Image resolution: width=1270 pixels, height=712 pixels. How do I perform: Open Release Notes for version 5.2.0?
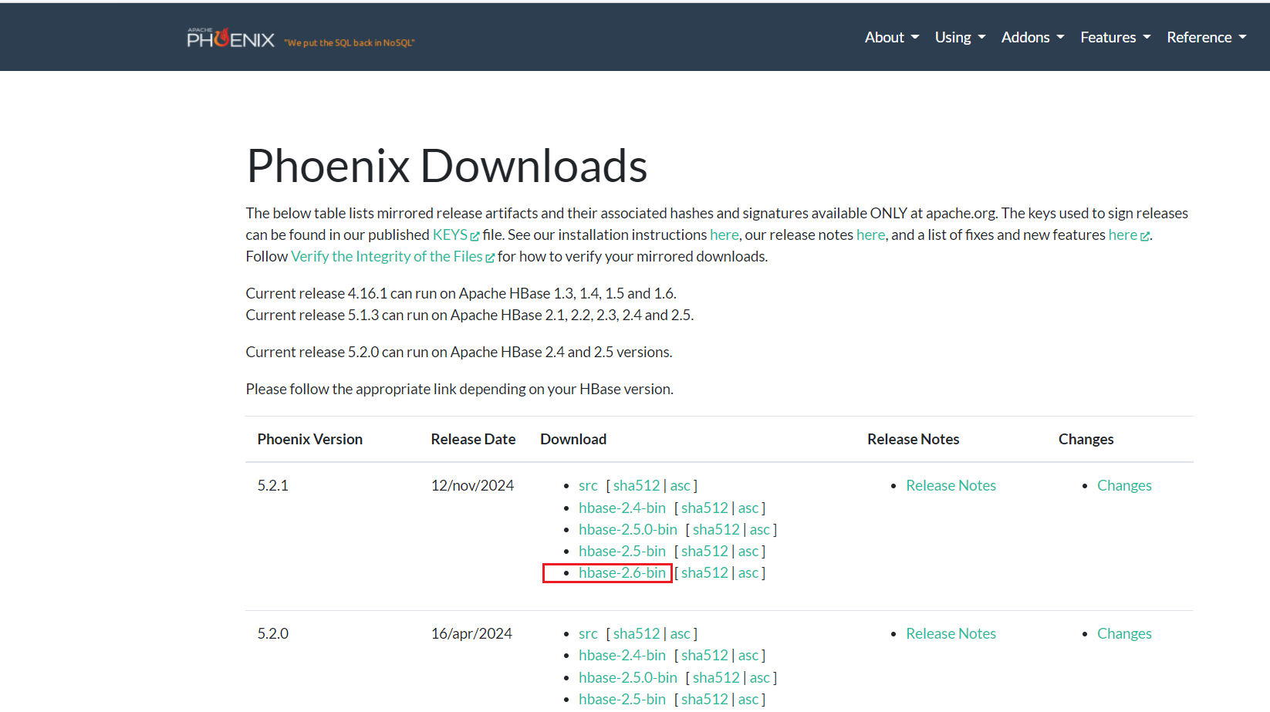pos(951,633)
